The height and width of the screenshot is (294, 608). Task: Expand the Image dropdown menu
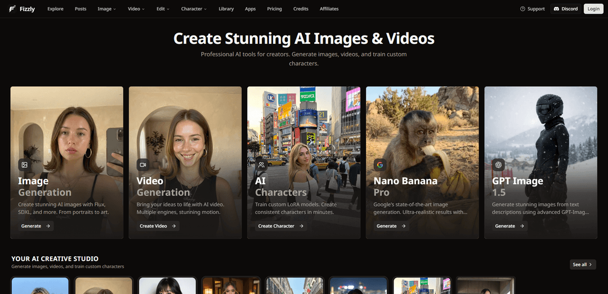106,9
